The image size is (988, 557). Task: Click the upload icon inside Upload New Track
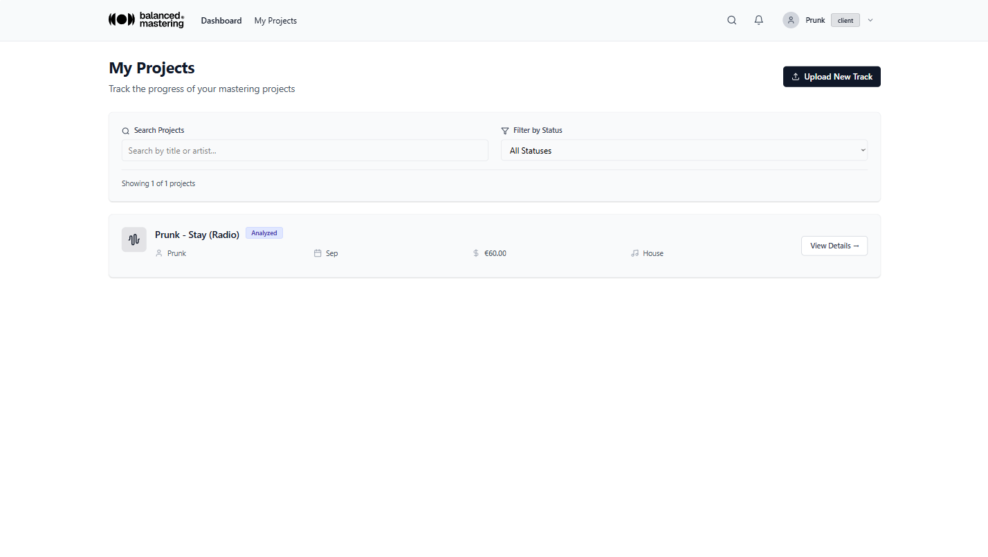pos(796,76)
